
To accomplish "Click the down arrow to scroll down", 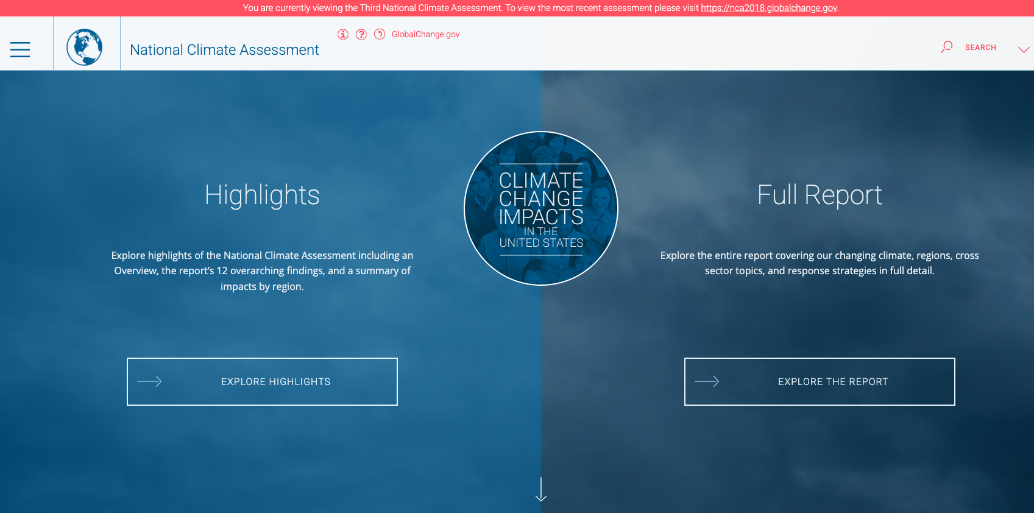I will point(541,489).
